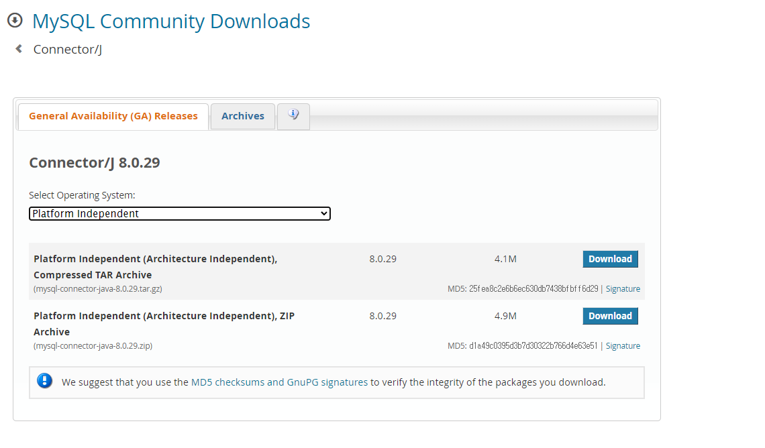Open MD5 checksums and GnuPG signatures link

(x=279, y=382)
